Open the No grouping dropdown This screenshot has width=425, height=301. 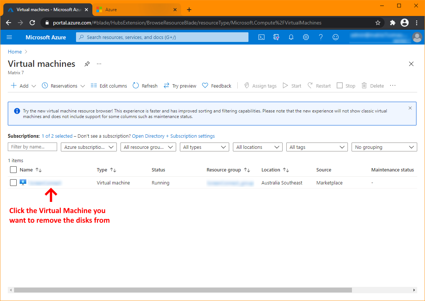[x=384, y=147]
